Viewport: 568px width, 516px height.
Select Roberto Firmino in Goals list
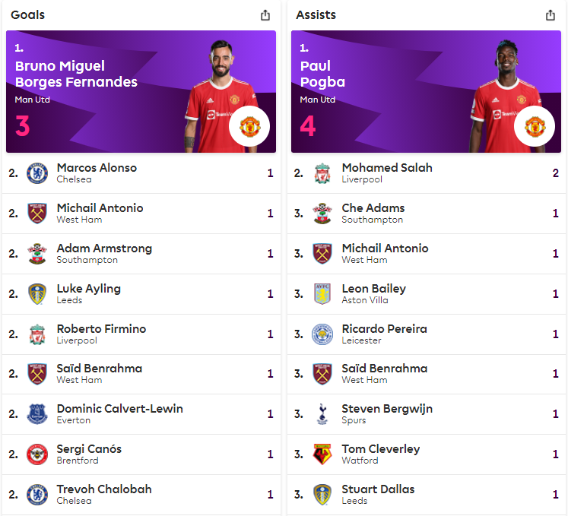tap(101, 329)
